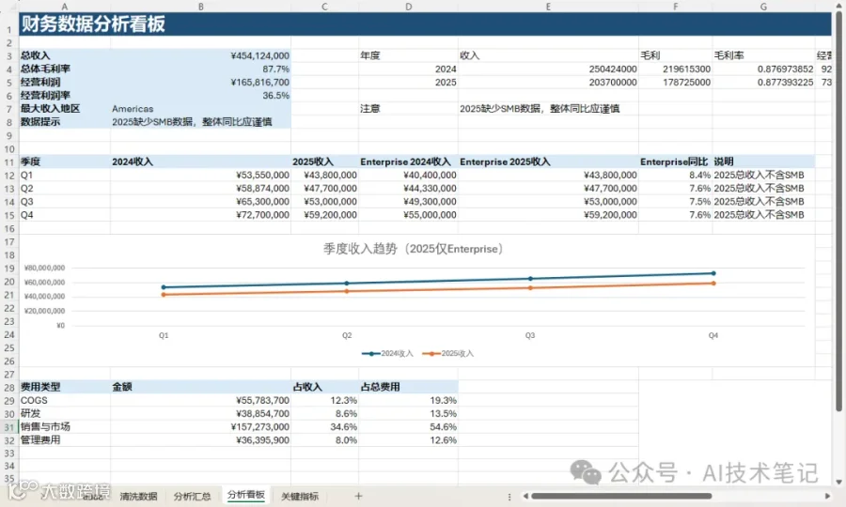Select the Q1 quarter cell in the table
The height and width of the screenshot is (507, 846).
(65, 176)
